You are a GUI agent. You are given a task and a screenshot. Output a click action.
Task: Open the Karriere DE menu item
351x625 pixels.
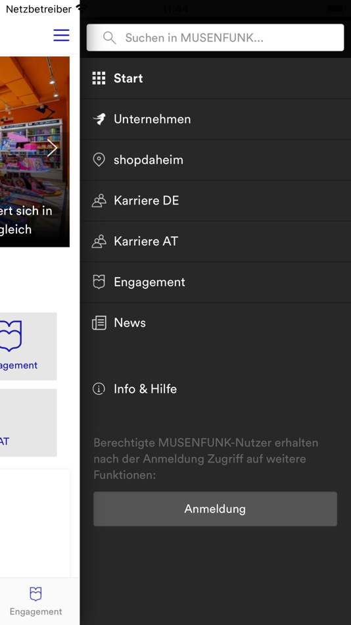[216, 201]
